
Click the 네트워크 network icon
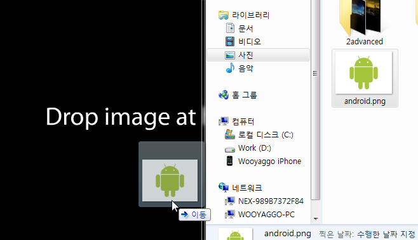click(224, 187)
